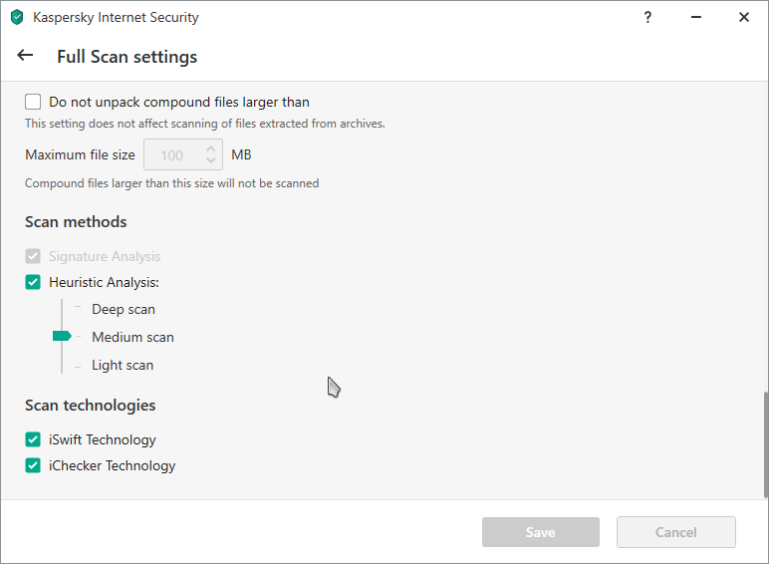Image resolution: width=769 pixels, height=564 pixels.
Task: Open help with the question mark icon
Action: [x=647, y=17]
